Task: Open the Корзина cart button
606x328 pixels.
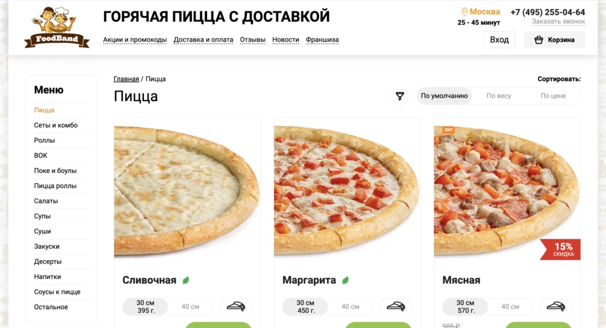Action: (x=554, y=40)
